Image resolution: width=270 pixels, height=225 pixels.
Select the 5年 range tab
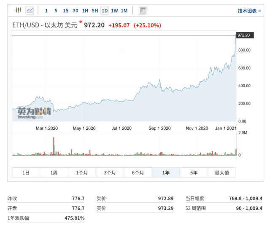[194, 172]
